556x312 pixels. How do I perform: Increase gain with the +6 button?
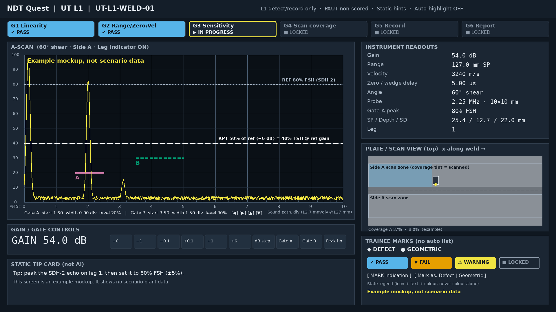pos(240,242)
